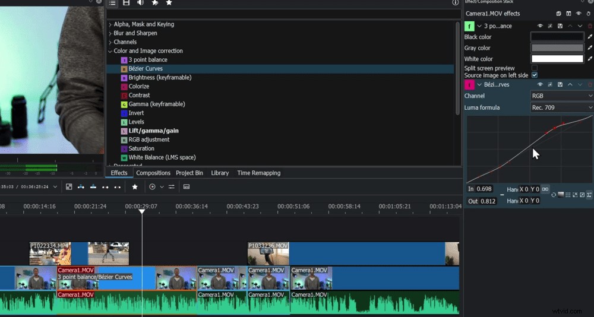This screenshot has width=594, height=317.
Task: Toggle all Camera1.MOV effects with the eye icon
Action: [579, 14]
